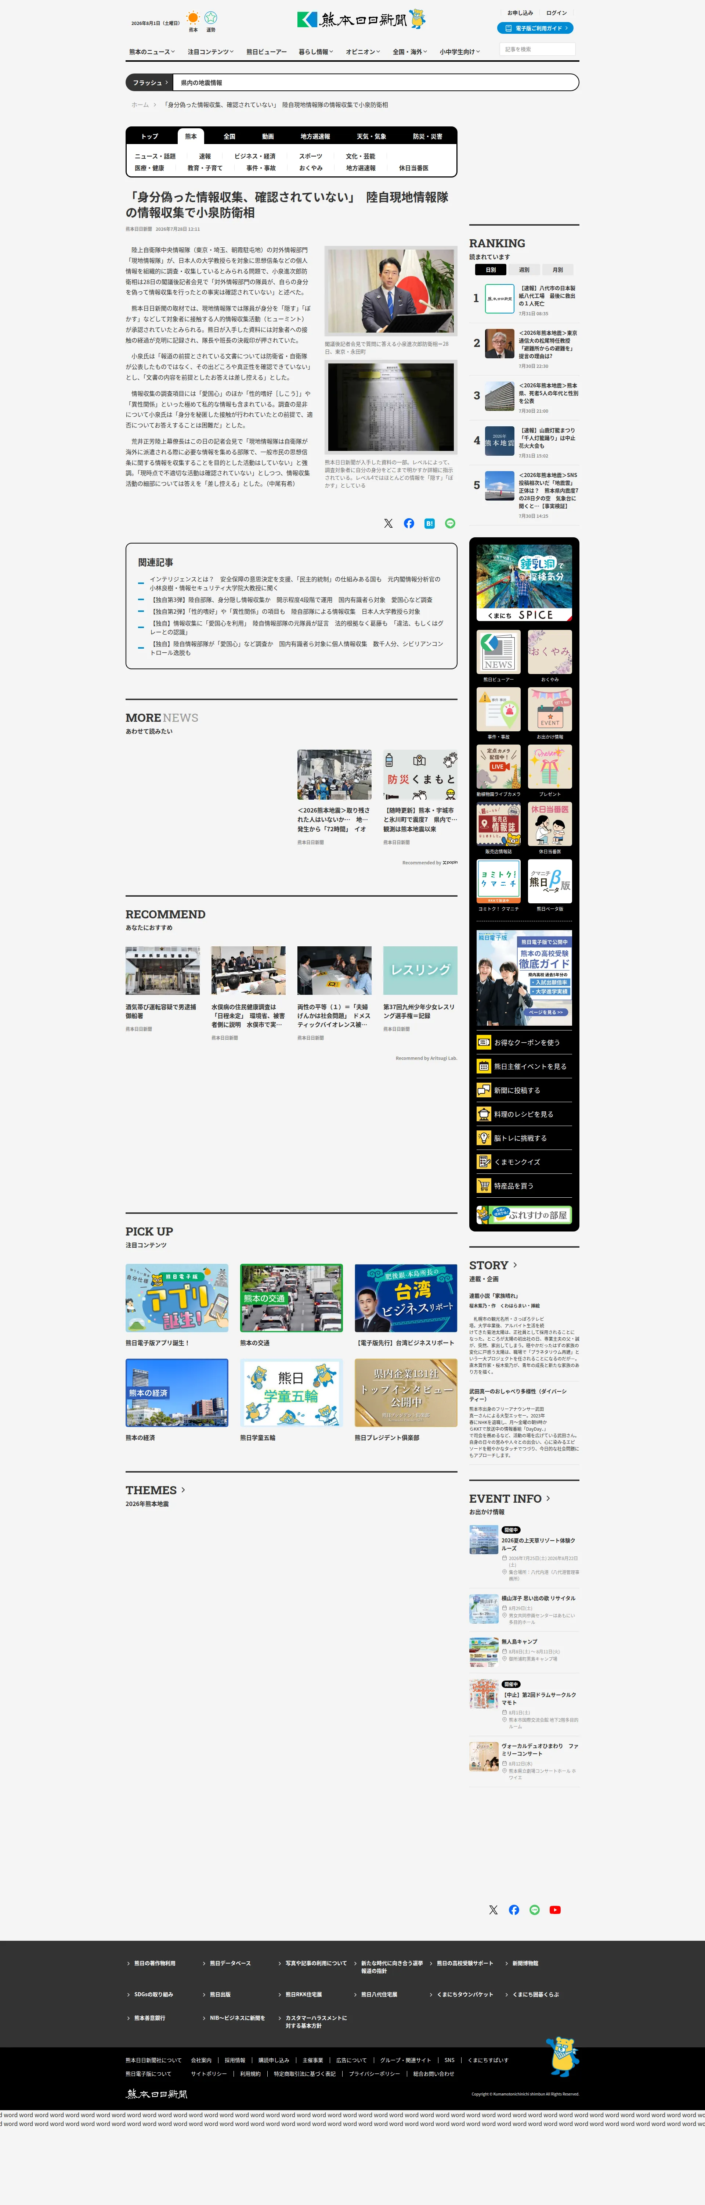Viewport: 705px width, 2205px height.
Task: Click the calendar icon beside 熊日主催イベントを見る
Action: [484, 1066]
